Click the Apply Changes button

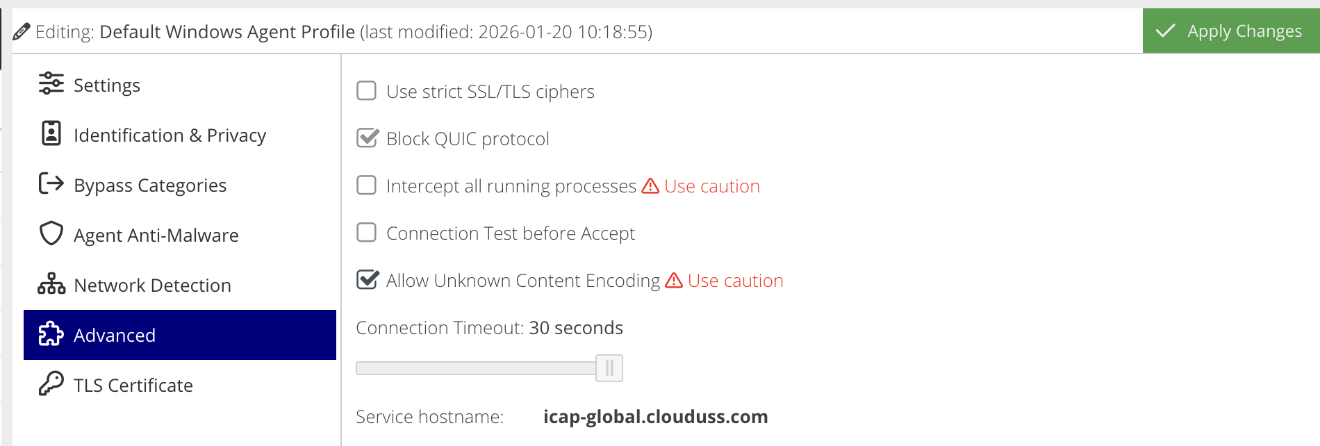pos(1230,31)
